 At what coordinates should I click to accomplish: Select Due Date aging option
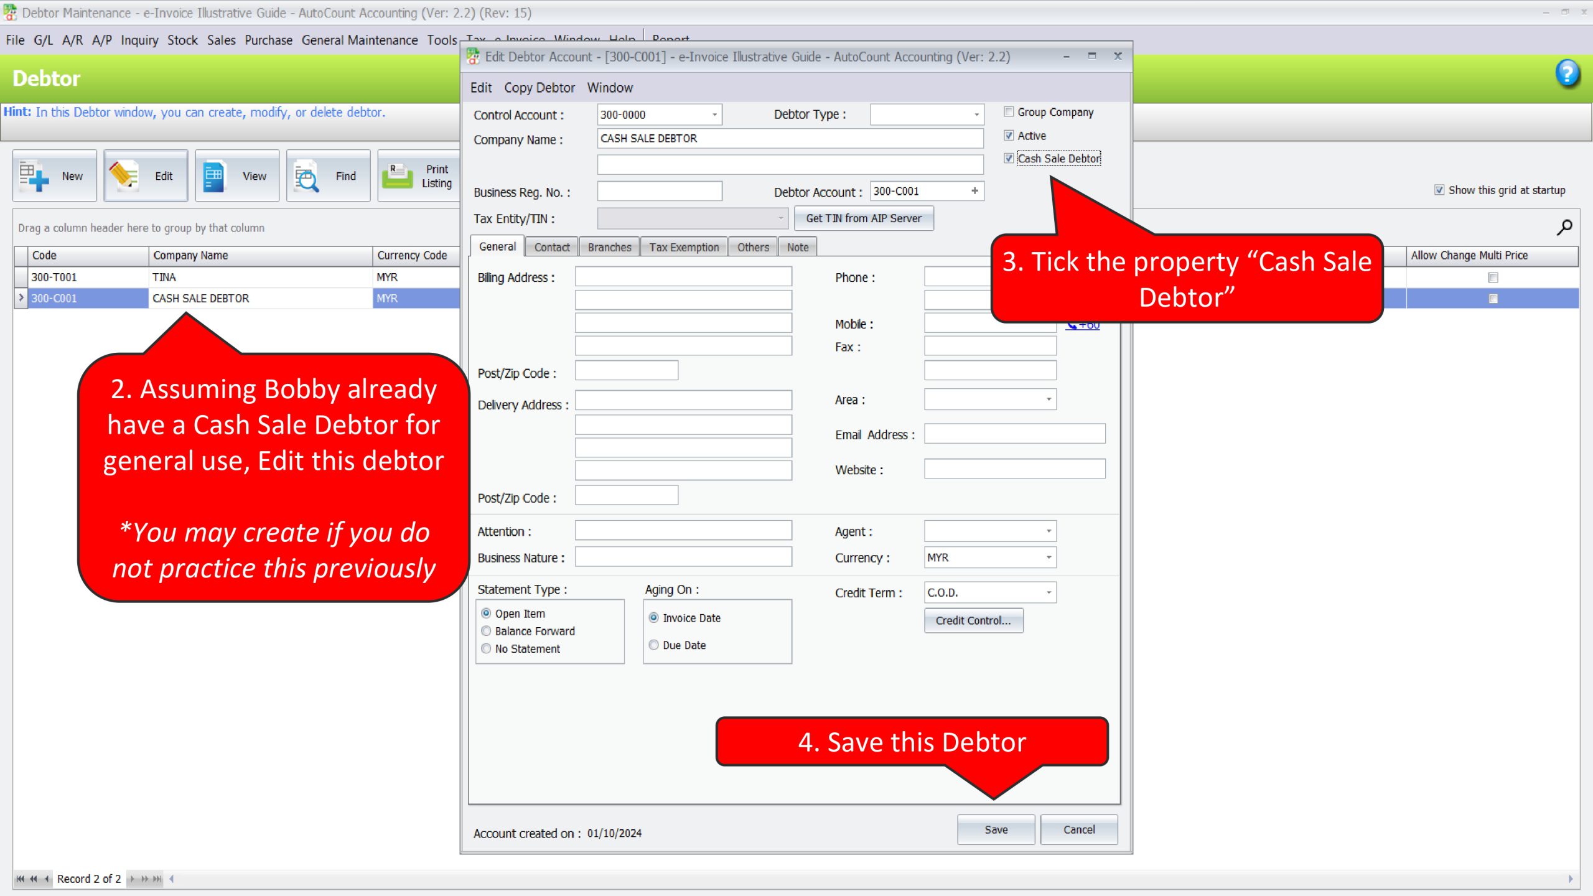653,645
